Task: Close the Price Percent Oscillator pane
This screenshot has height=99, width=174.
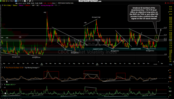Action: coord(2,67)
